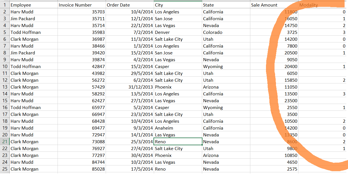Select San Jose for invoice 35711
Image resolution: width=348 pixels, height=174 pixels.
click(x=178, y=19)
